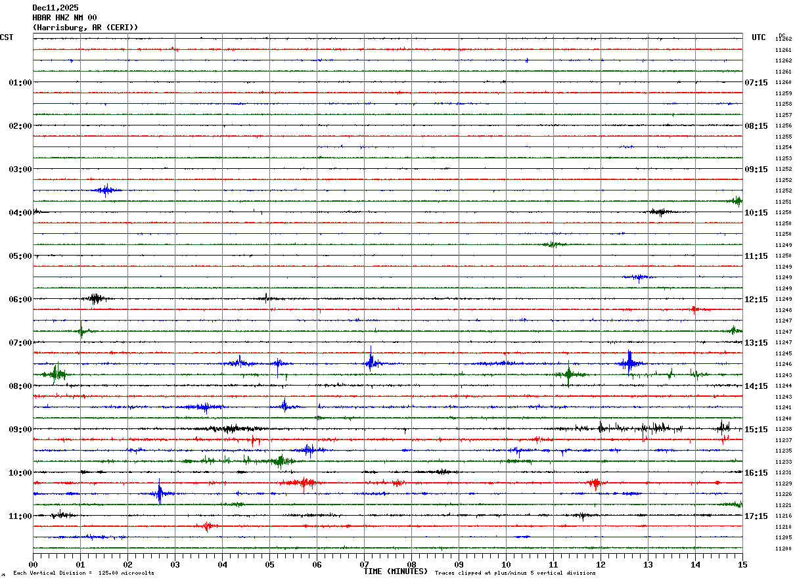Select the 05:00 CST row label

pos(20,256)
